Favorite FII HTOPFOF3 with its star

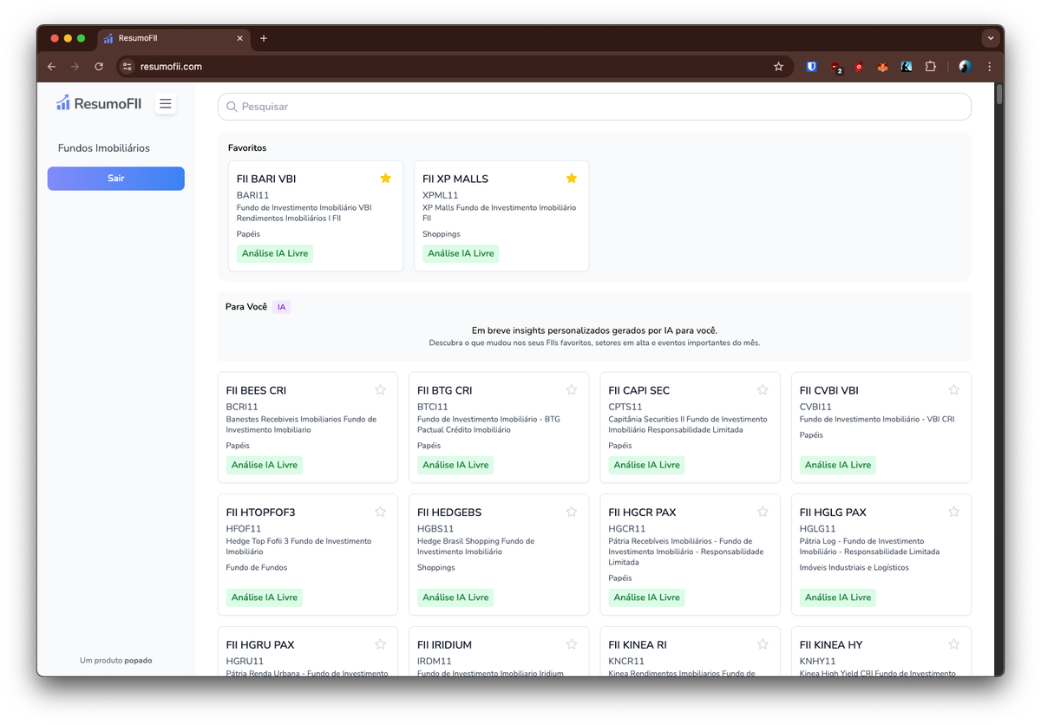coord(380,512)
